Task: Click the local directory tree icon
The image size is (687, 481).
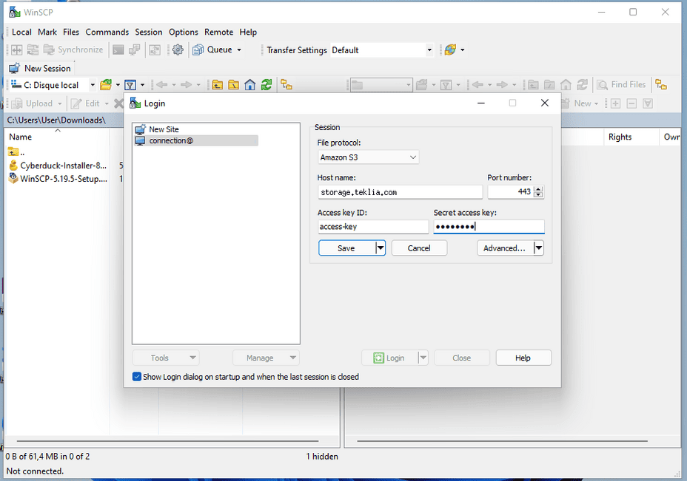Action: coord(286,85)
